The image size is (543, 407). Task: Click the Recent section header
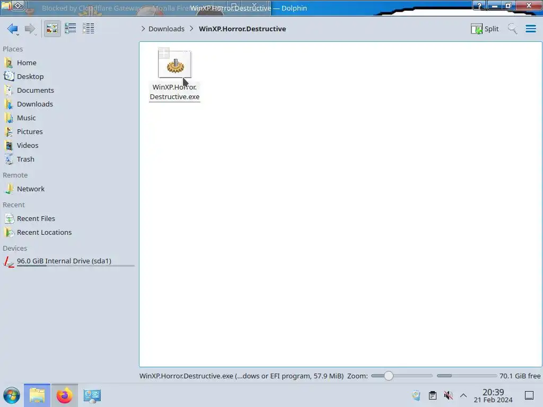pos(14,205)
